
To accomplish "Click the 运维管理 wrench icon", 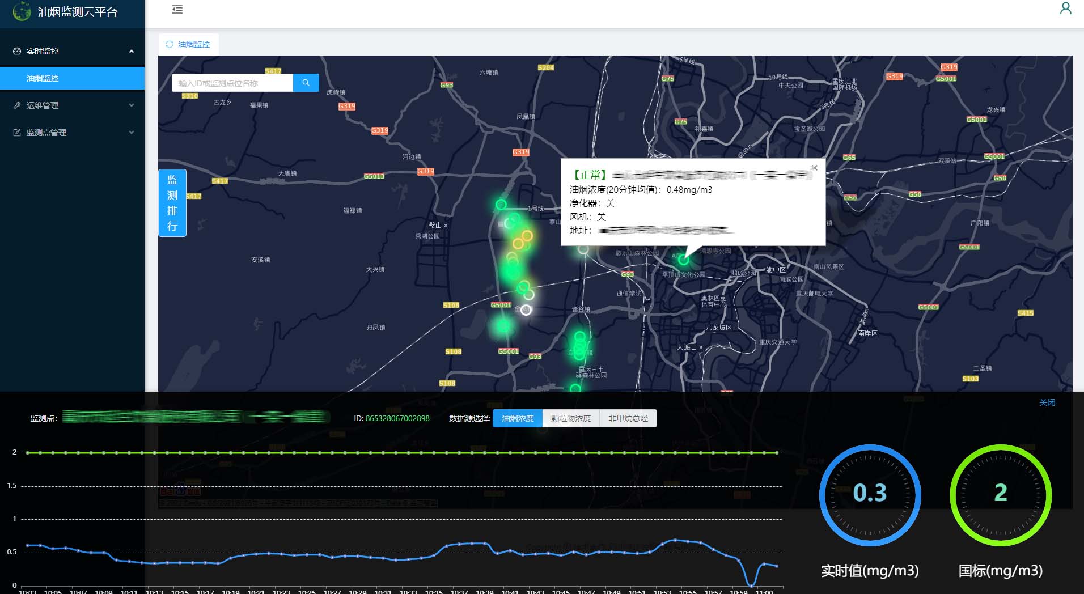I will [17, 105].
